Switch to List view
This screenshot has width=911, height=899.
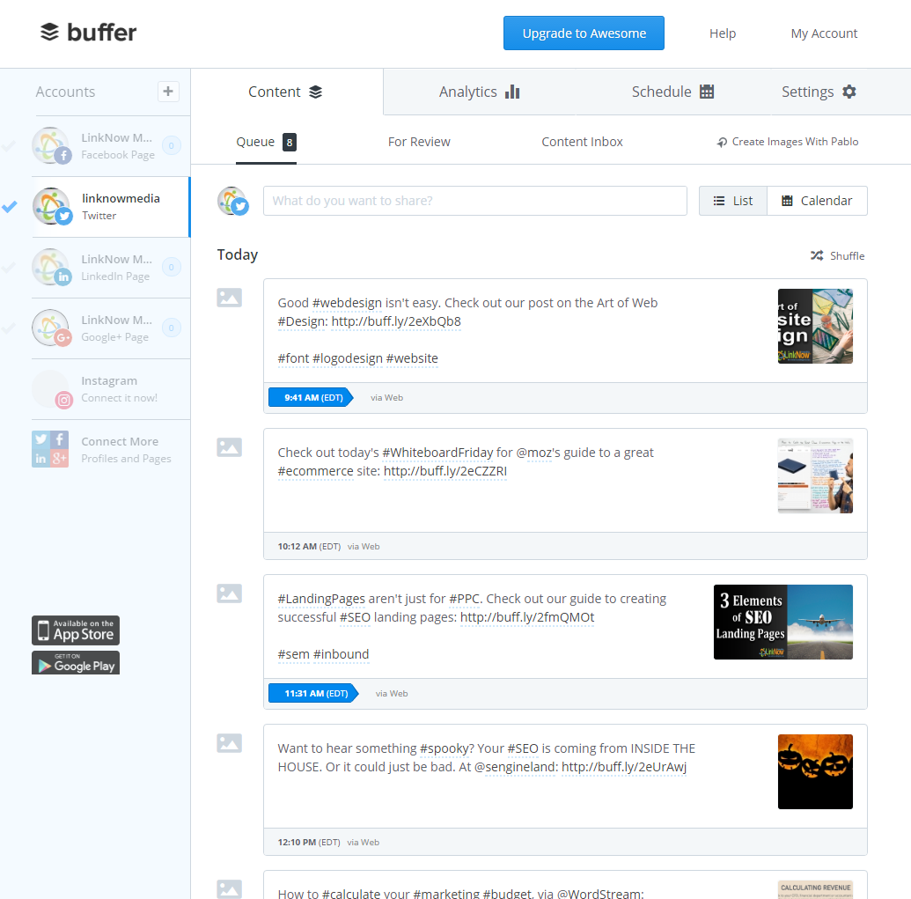(x=733, y=201)
